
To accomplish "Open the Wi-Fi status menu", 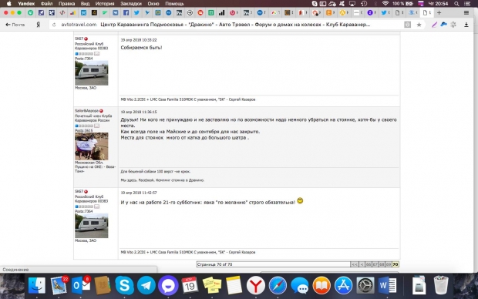I will [x=385, y=4].
